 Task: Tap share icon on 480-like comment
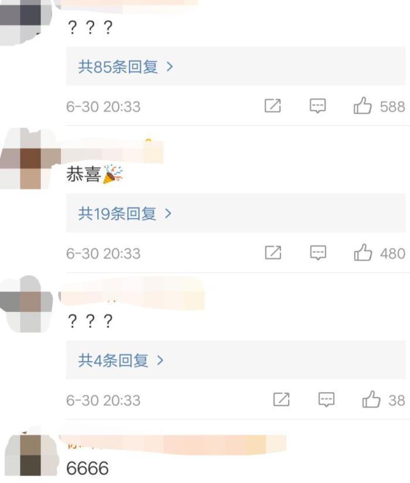pos(273,253)
